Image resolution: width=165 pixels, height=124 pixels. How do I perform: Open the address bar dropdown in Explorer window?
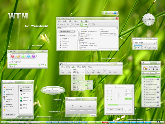coord(117,28)
